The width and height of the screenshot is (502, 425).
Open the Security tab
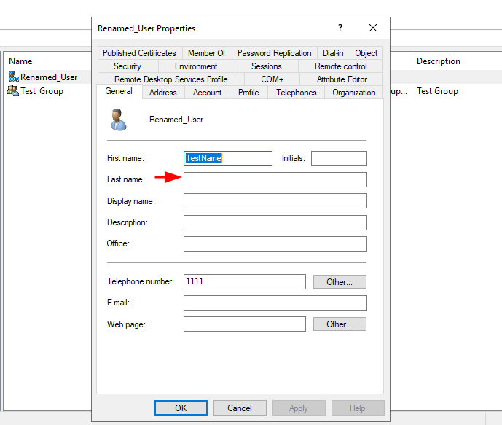(x=128, y=66)
